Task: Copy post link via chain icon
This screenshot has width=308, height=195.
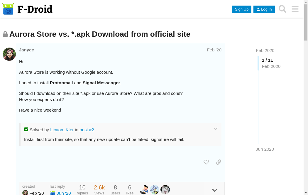Action: (x=219, y=162)
